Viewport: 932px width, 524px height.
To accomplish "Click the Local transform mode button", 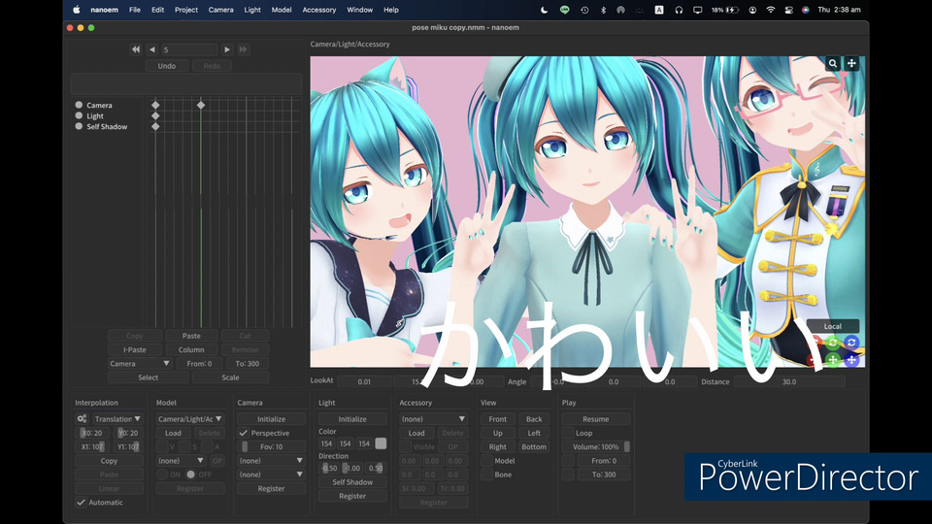I will (x=833, y=326).
